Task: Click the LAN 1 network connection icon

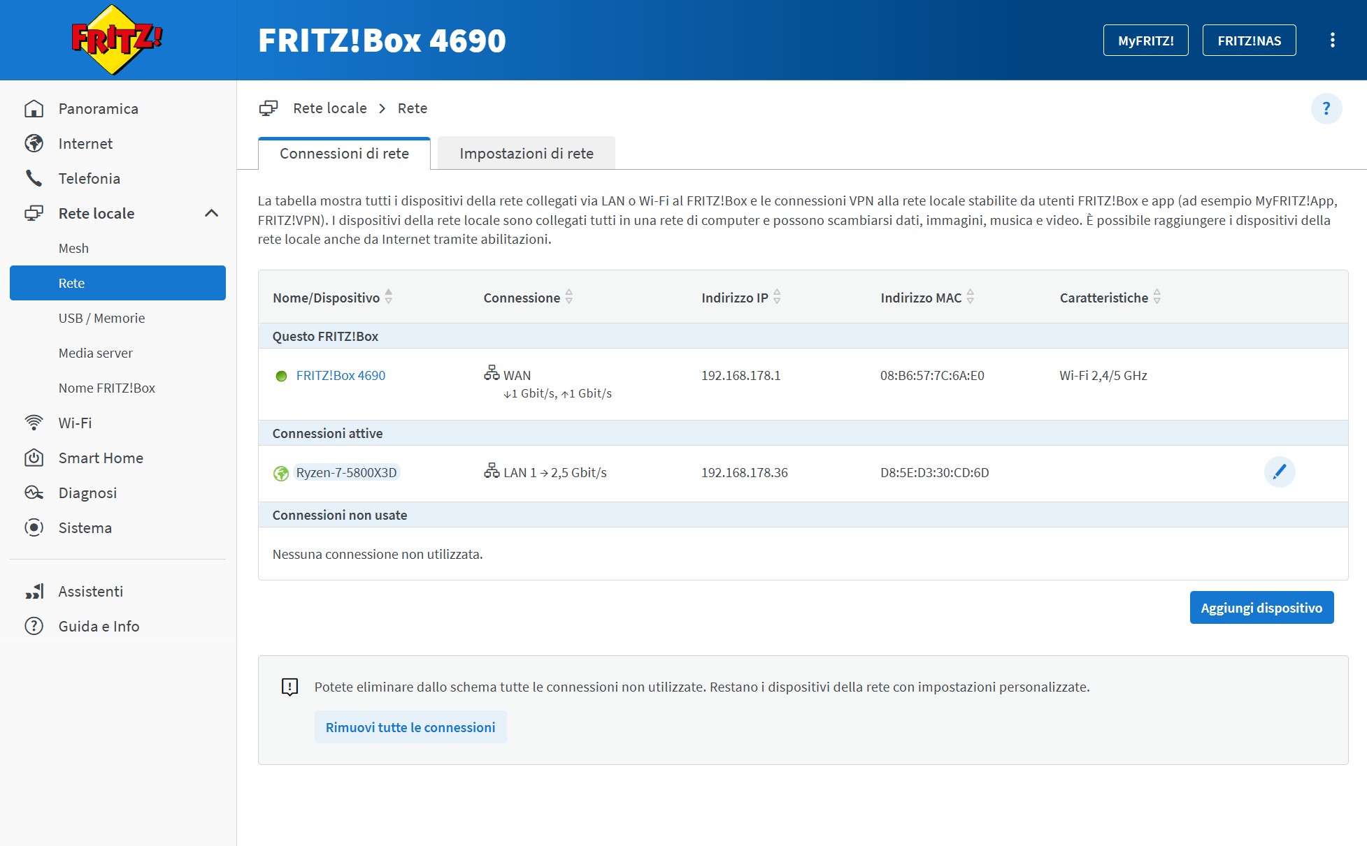Action: [492, 471]
